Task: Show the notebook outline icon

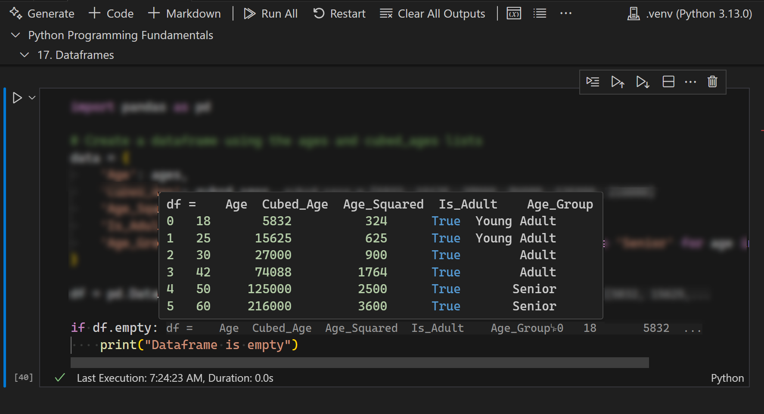Action: coord(539,13)
